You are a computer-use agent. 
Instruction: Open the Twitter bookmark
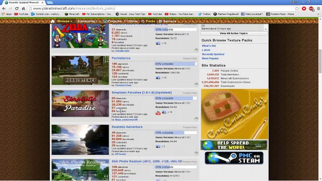click(205, 14)
